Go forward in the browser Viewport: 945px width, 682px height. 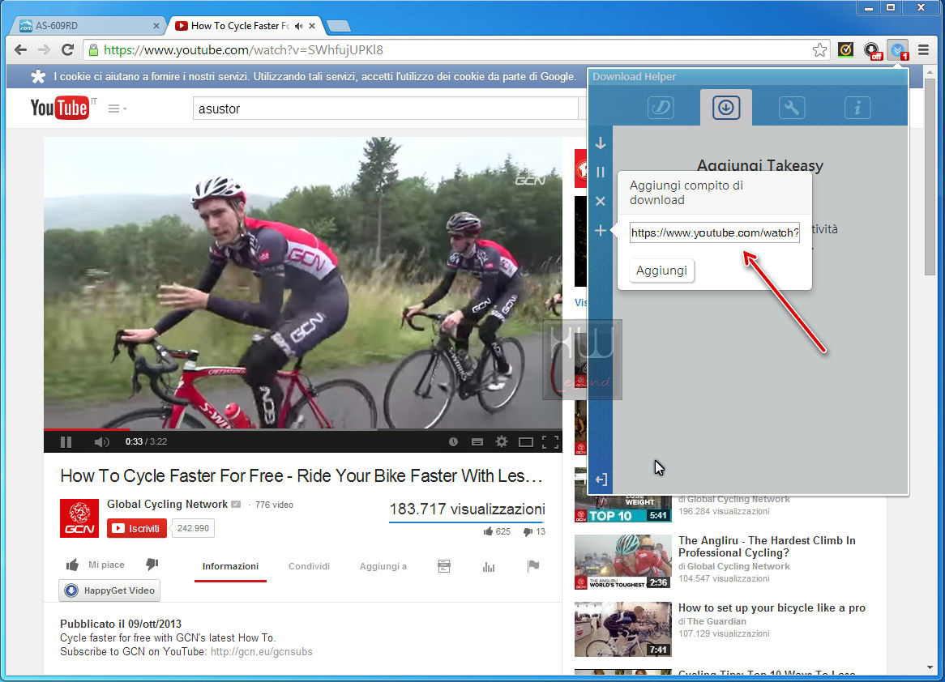pyautogui.click(x=44, y=50)
